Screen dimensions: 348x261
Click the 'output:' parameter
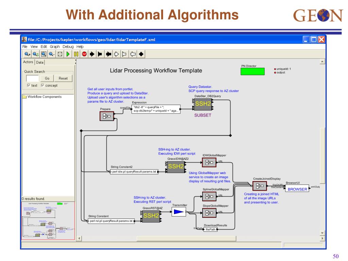[281, 73]
